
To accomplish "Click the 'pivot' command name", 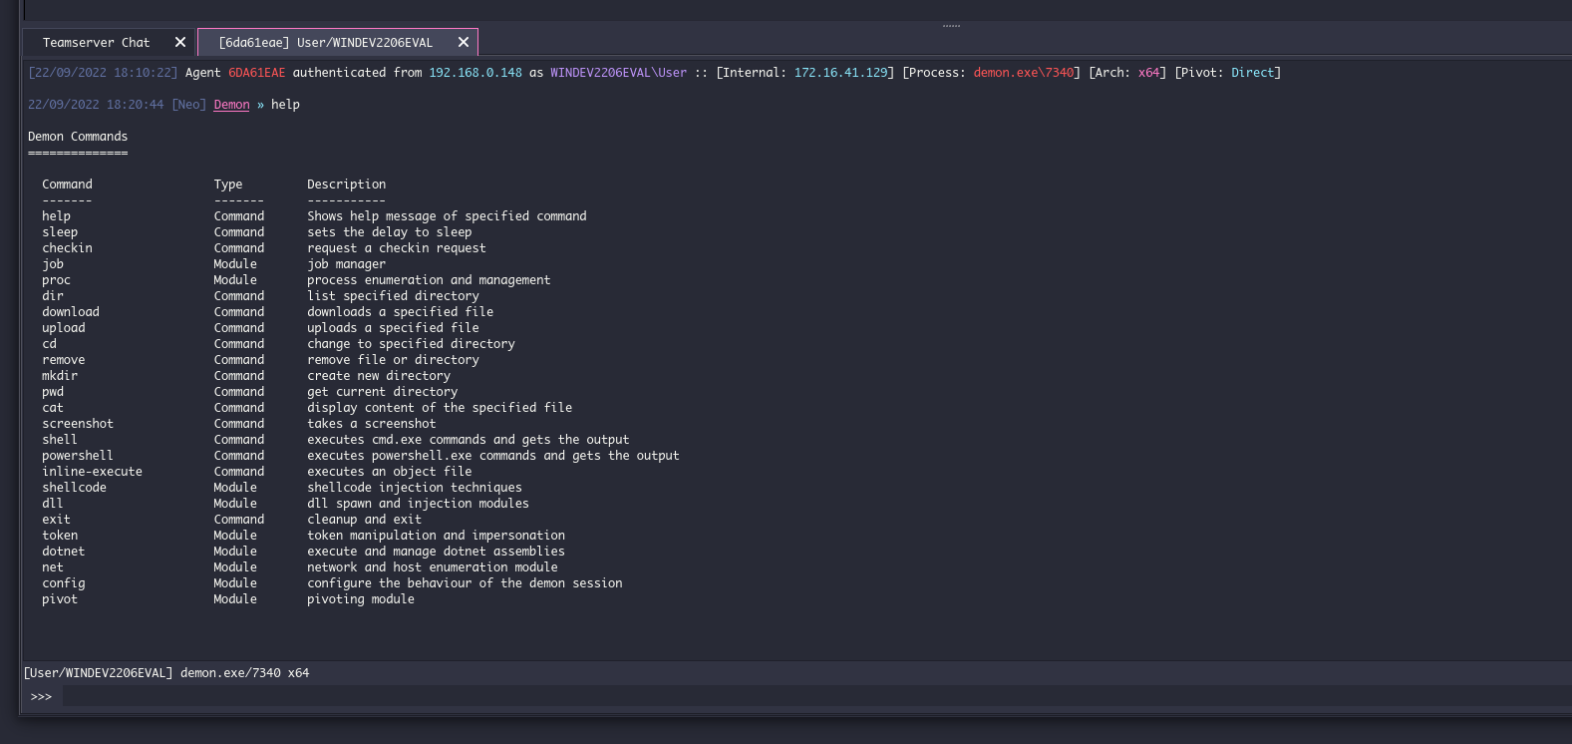I will point(60,598).
